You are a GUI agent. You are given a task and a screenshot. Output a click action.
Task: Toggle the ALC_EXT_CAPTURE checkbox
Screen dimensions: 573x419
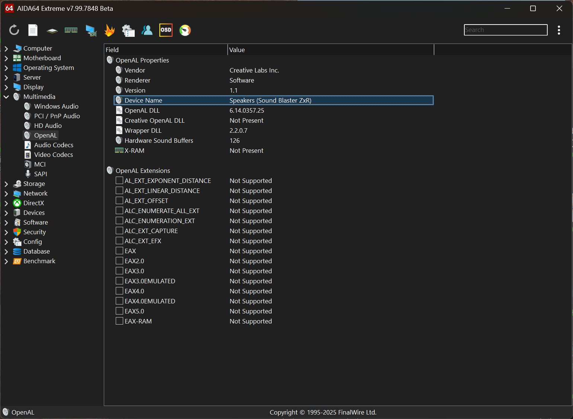[119, 231]
